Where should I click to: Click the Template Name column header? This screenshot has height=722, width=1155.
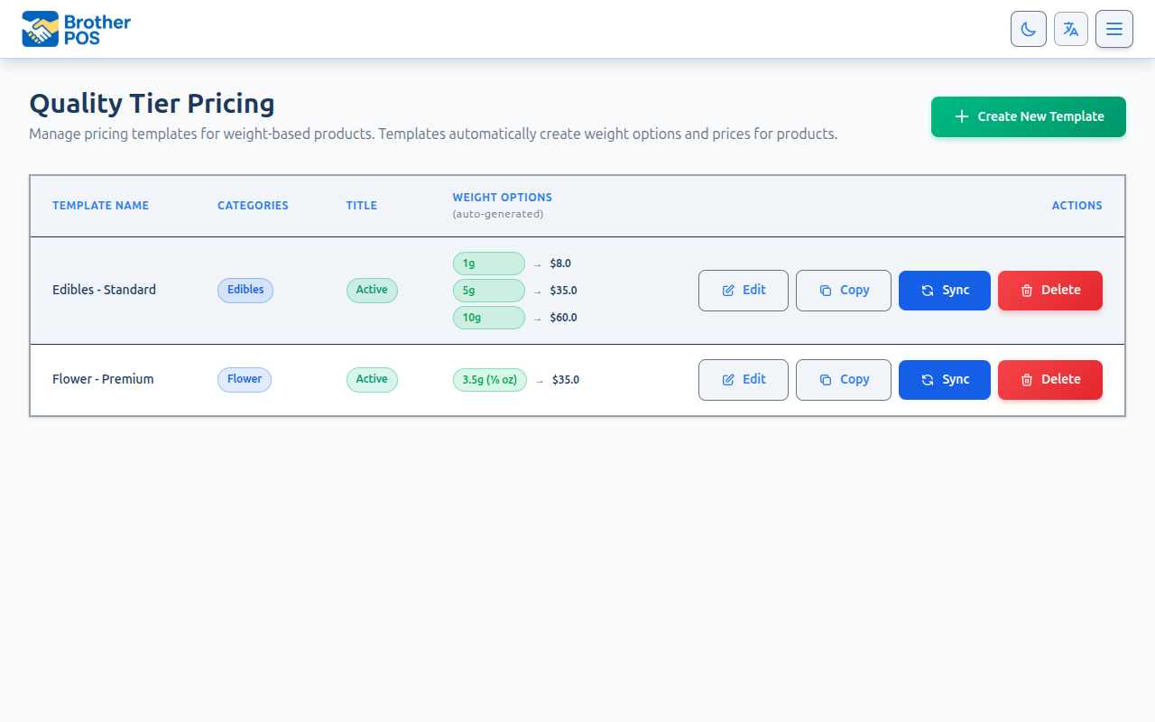[x=100, y=206]
